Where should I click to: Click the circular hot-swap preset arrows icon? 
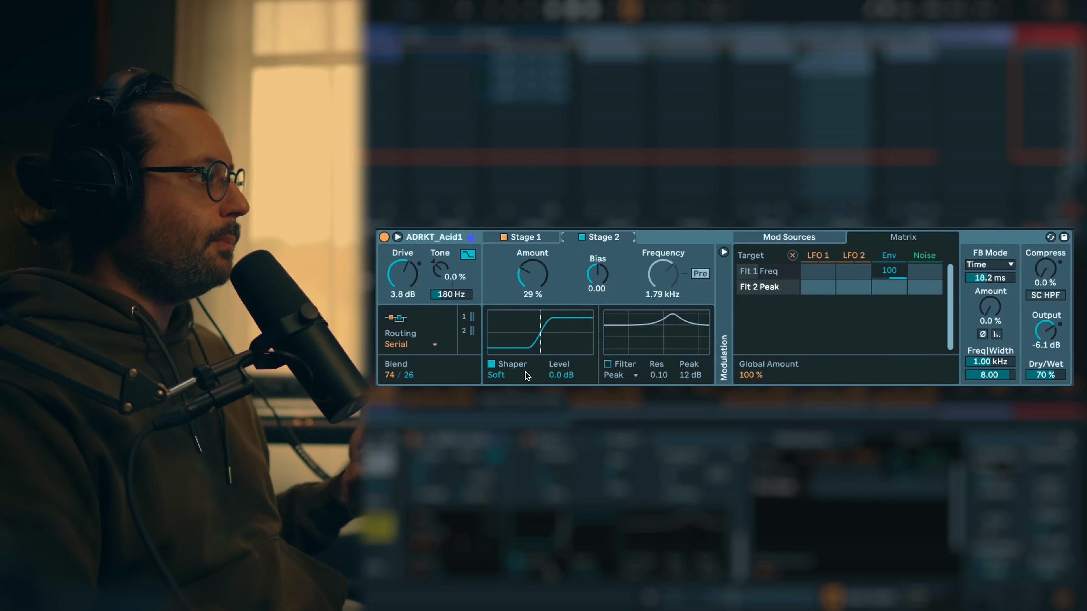pyautogui.click(x=1050, y=237)
